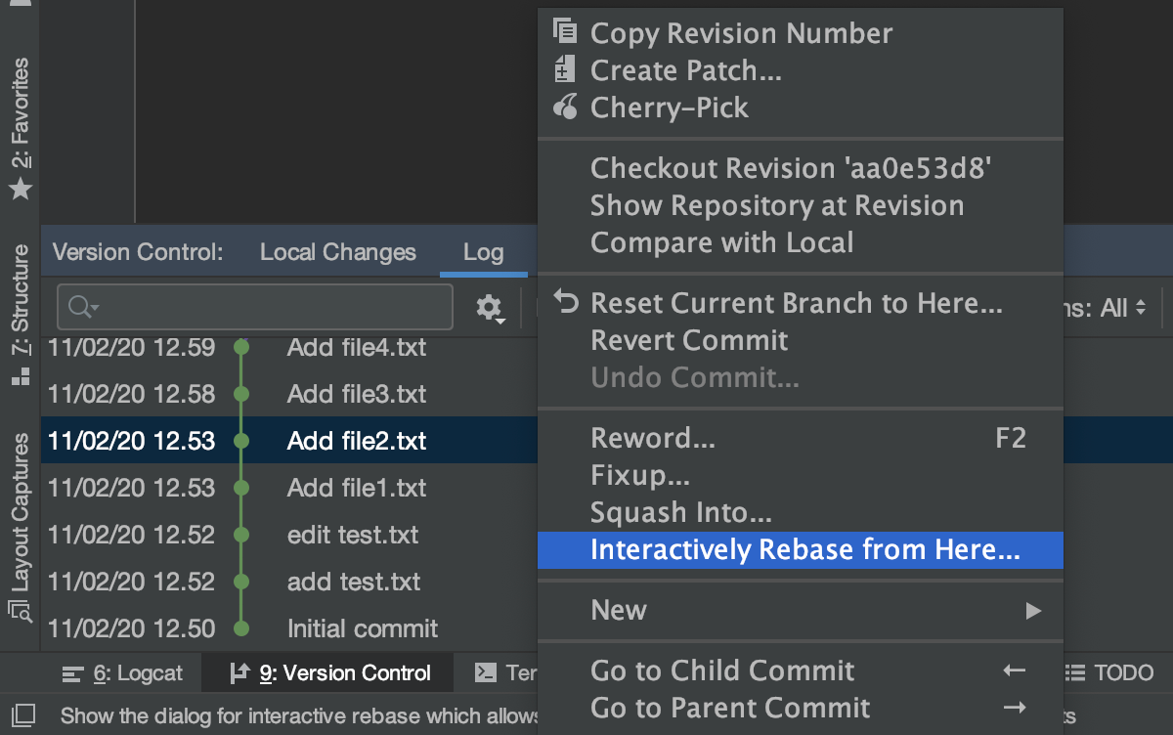Select Copy Revision Number menu entry
The width and height of the screenshot is (1173, 735).
(800, 33)
